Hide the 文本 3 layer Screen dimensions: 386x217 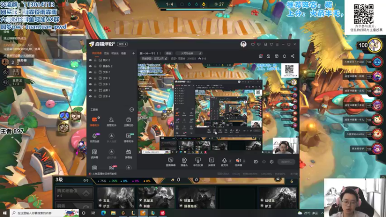tap(90, 78)
